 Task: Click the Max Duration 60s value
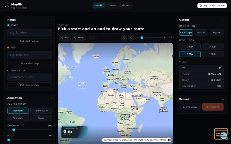pos(219,86)
